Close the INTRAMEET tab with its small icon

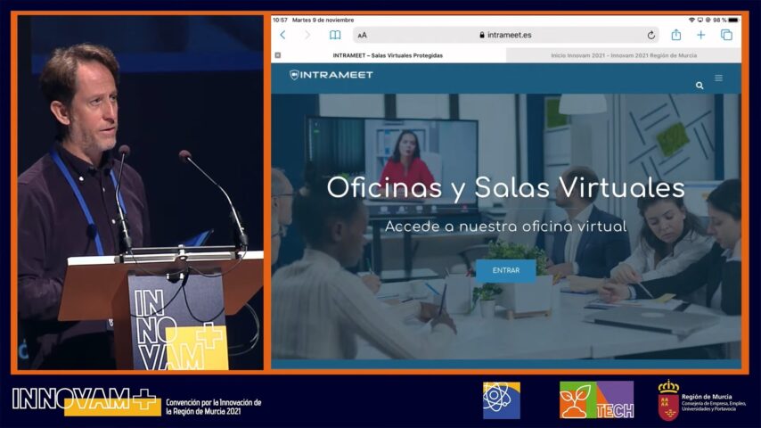[x=278, y=55]
